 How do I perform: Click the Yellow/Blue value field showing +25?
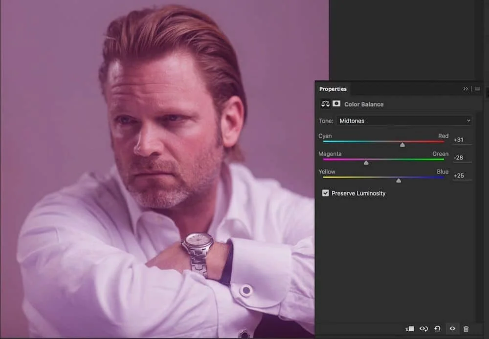pyautogui.click(x=461, y=176)
